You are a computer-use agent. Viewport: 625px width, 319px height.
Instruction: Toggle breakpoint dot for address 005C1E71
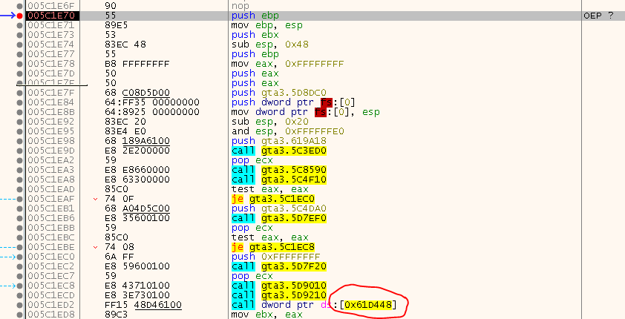[19, 25]
